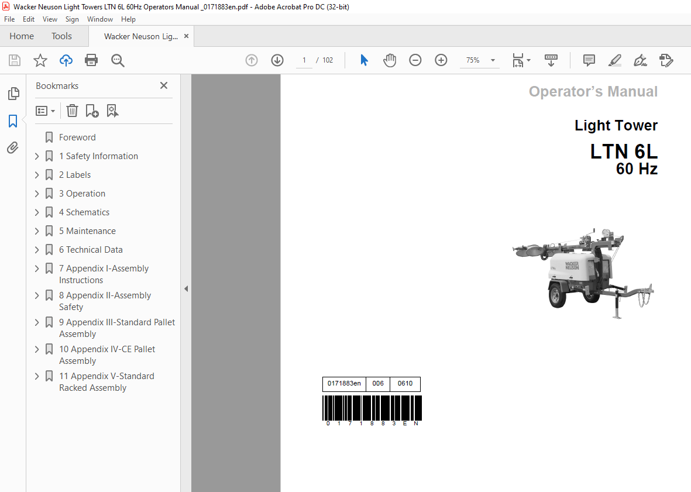Close the Wacker Neuson document tab
The height and width of the screenshot is (492, 691).
coord(187,36)
